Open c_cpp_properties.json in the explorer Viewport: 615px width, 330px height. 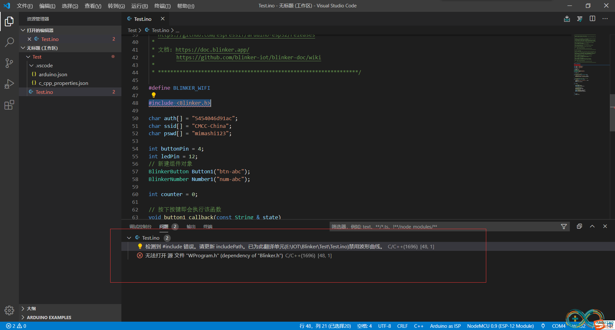pos(63,83)
